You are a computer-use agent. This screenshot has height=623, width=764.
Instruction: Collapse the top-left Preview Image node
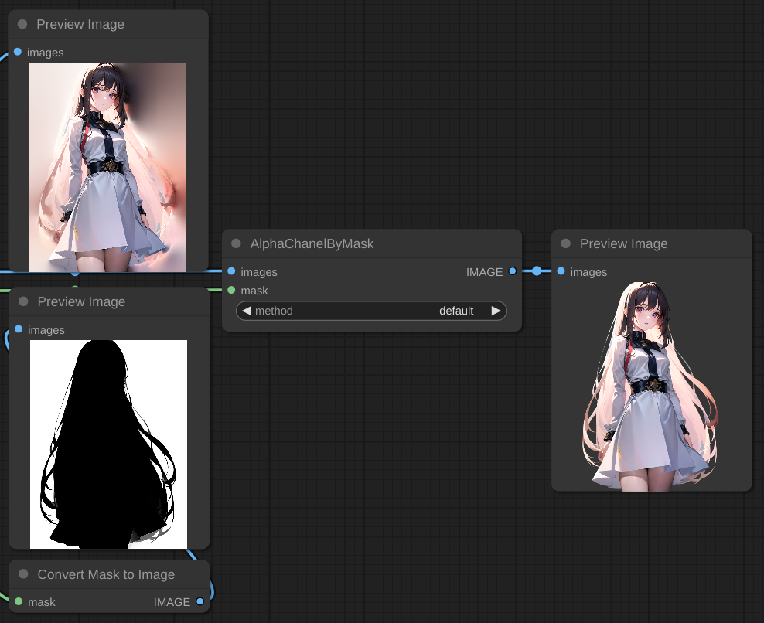point(22,24)
